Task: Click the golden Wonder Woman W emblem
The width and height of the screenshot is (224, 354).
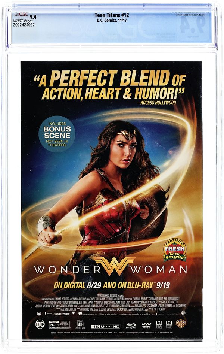Action: [x=115, y=266]
